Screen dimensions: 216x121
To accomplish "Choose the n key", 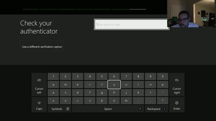I will tap(114, 101).
